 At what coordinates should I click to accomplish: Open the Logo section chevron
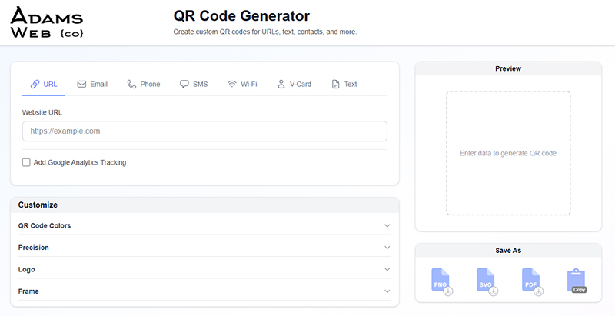(x=387, y=270)
